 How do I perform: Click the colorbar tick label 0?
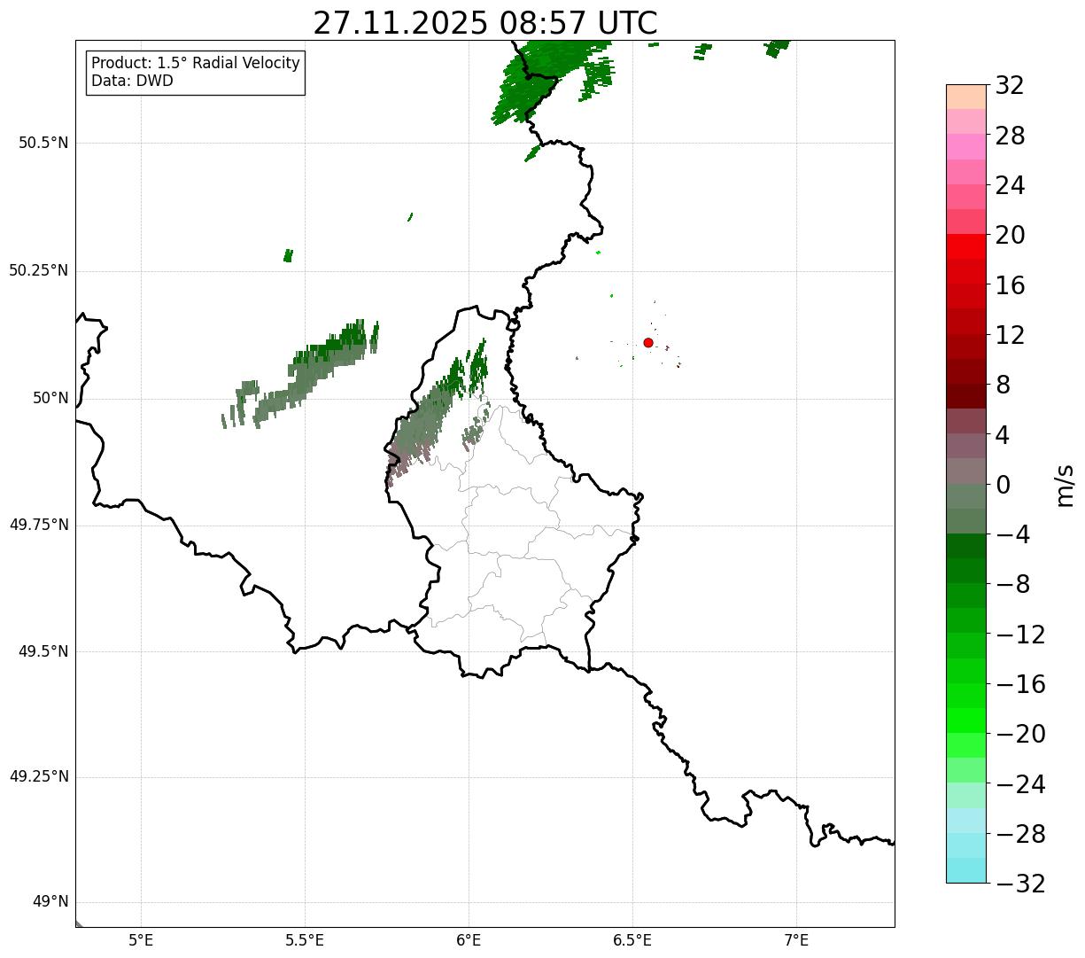(x=1003, y=485)
